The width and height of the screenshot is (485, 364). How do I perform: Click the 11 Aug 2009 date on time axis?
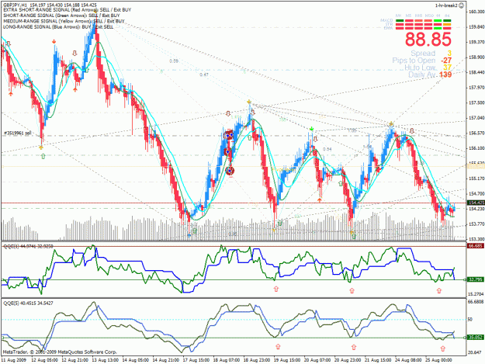(14, 360)
